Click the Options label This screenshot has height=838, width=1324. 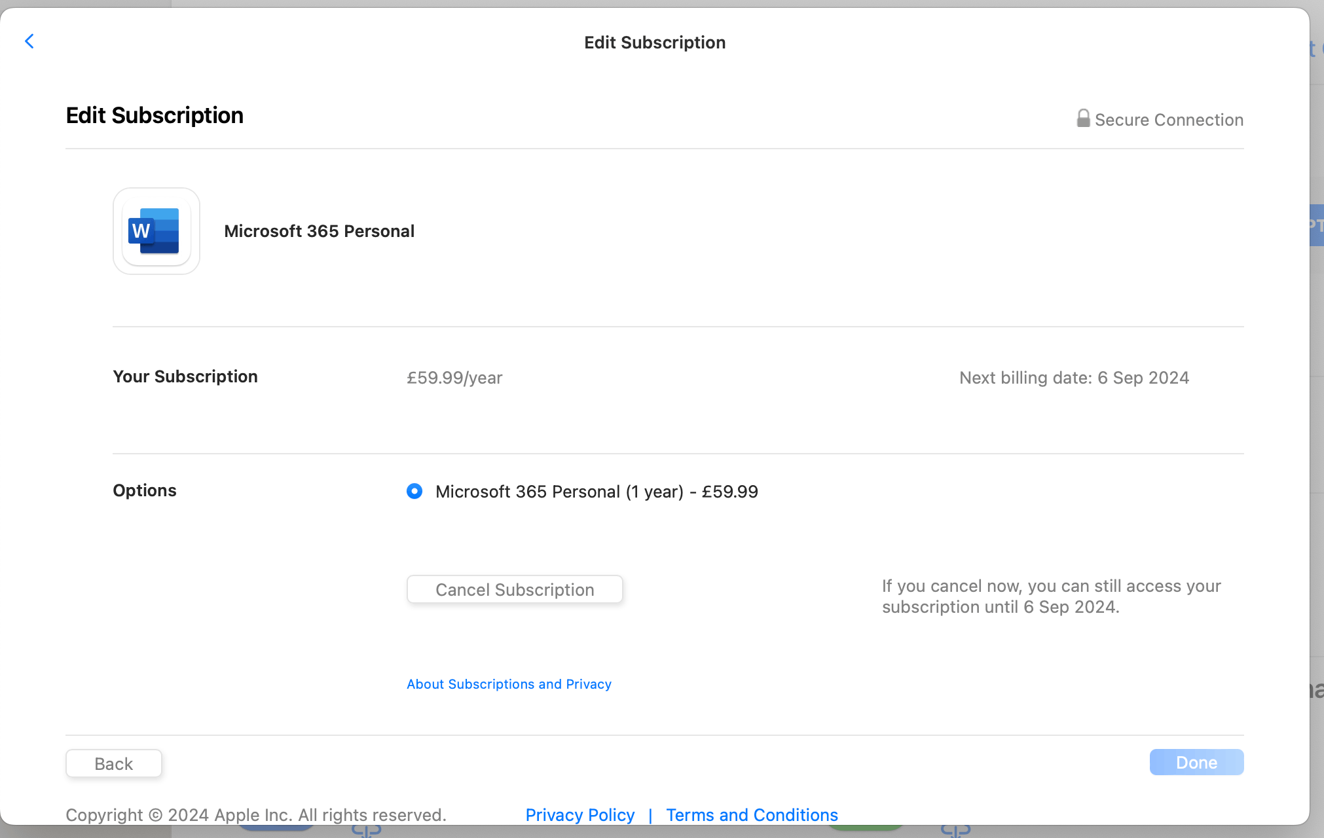click(x=145, y=490)
